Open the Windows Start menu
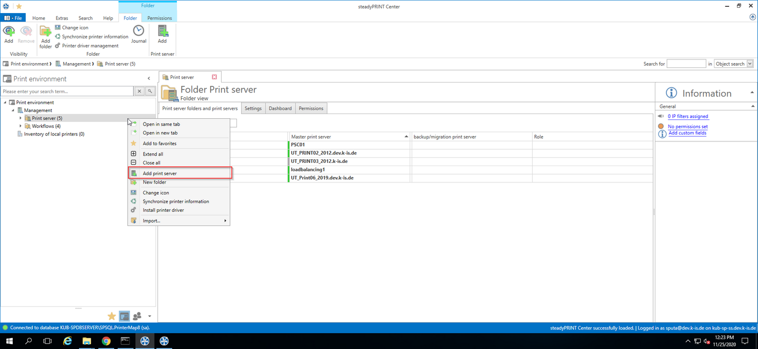The image size is (758, 349). point(9,341)
